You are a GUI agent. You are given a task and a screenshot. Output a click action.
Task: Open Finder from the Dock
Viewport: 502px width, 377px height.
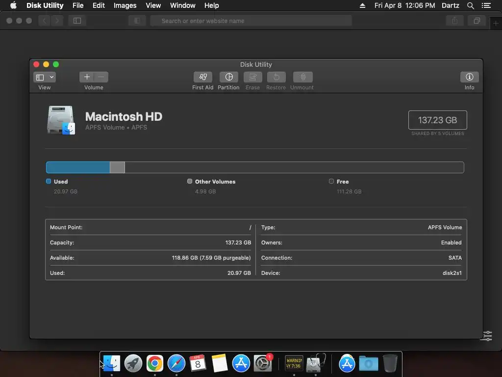click(x=111, y=364)
